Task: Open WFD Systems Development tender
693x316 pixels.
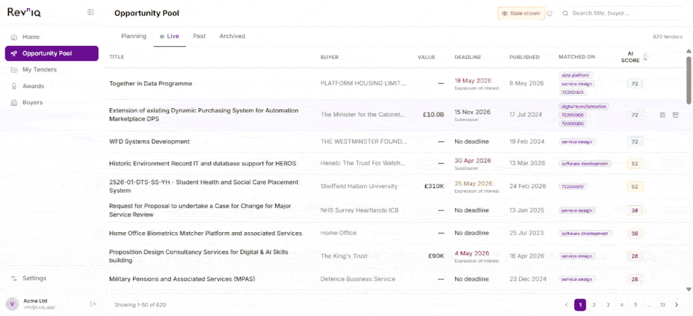Action: tap(149, 141)
